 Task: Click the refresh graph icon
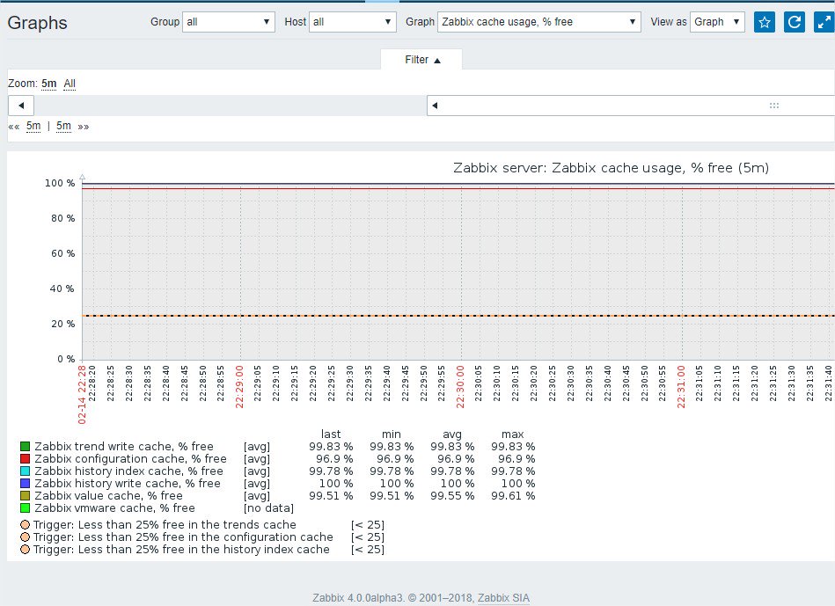[794, 22]
